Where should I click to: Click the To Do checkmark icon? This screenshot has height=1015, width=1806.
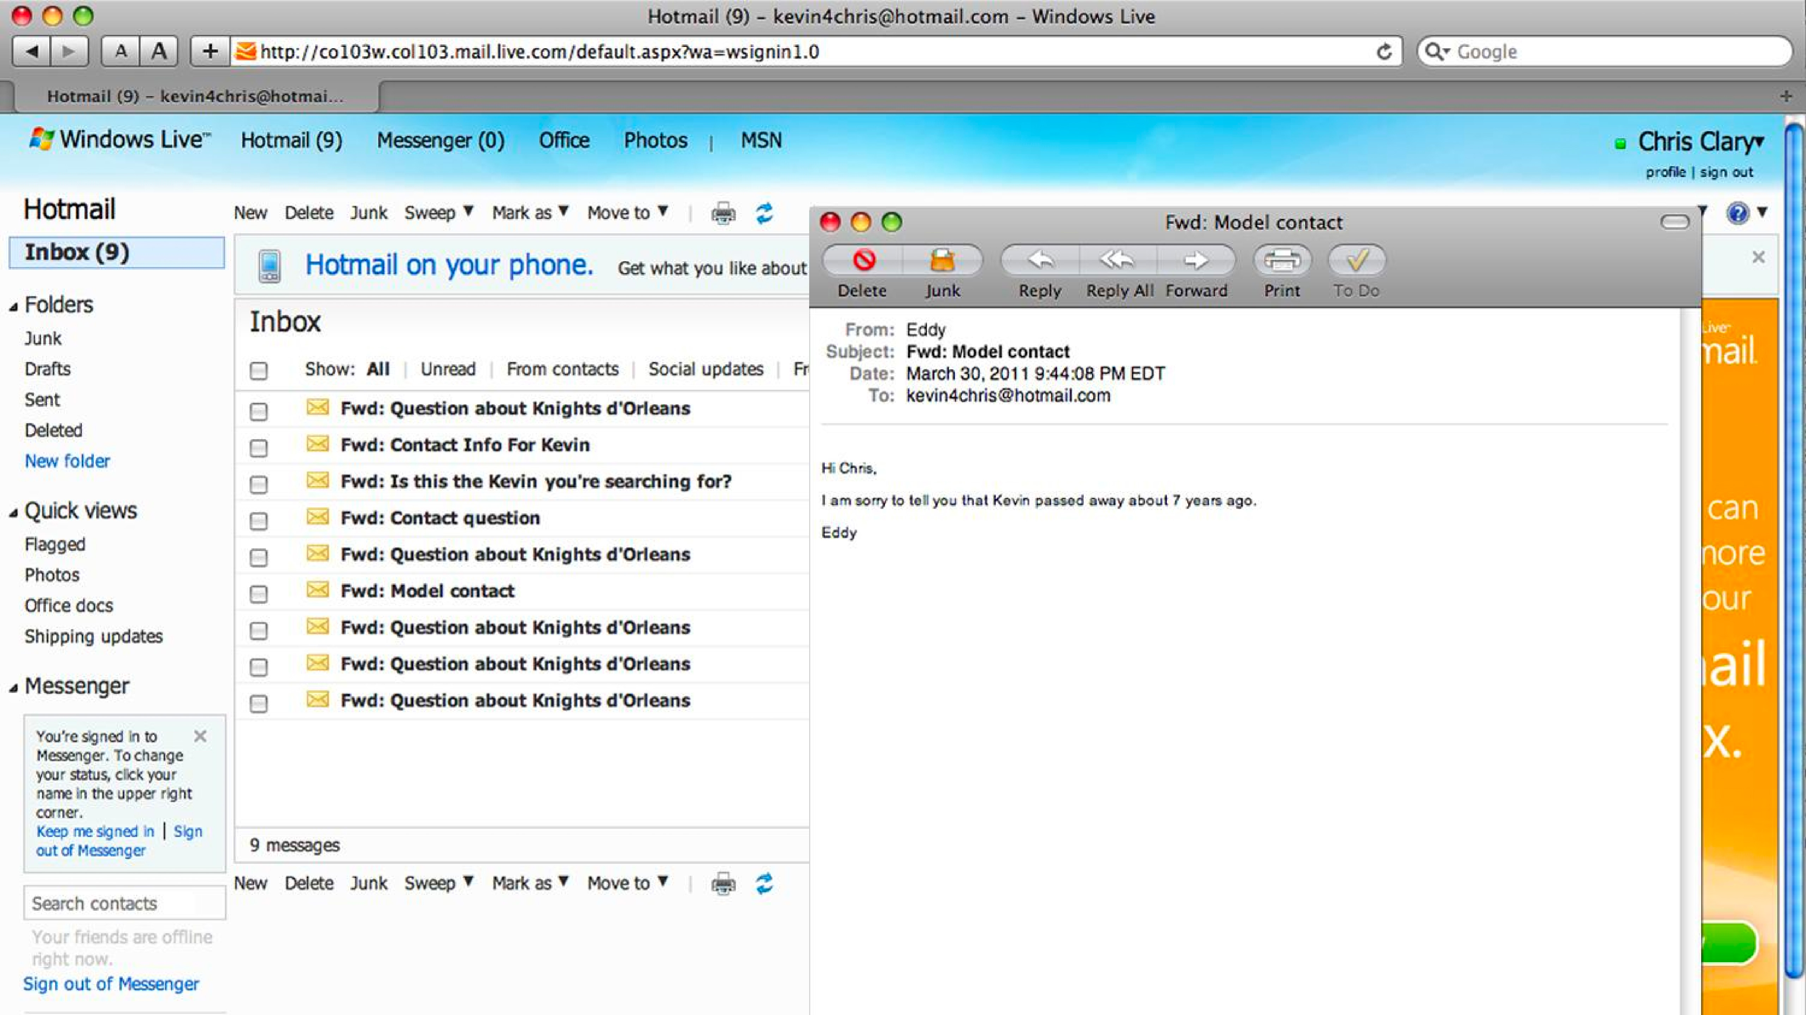(x=1357, y=260)
